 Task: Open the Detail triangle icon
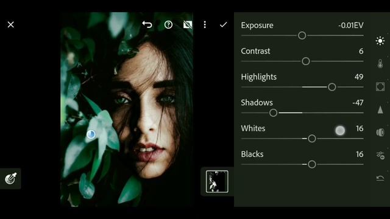click(380, 109)
